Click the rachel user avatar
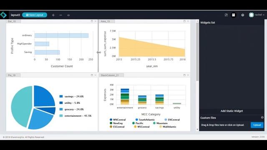 point(251,15)
